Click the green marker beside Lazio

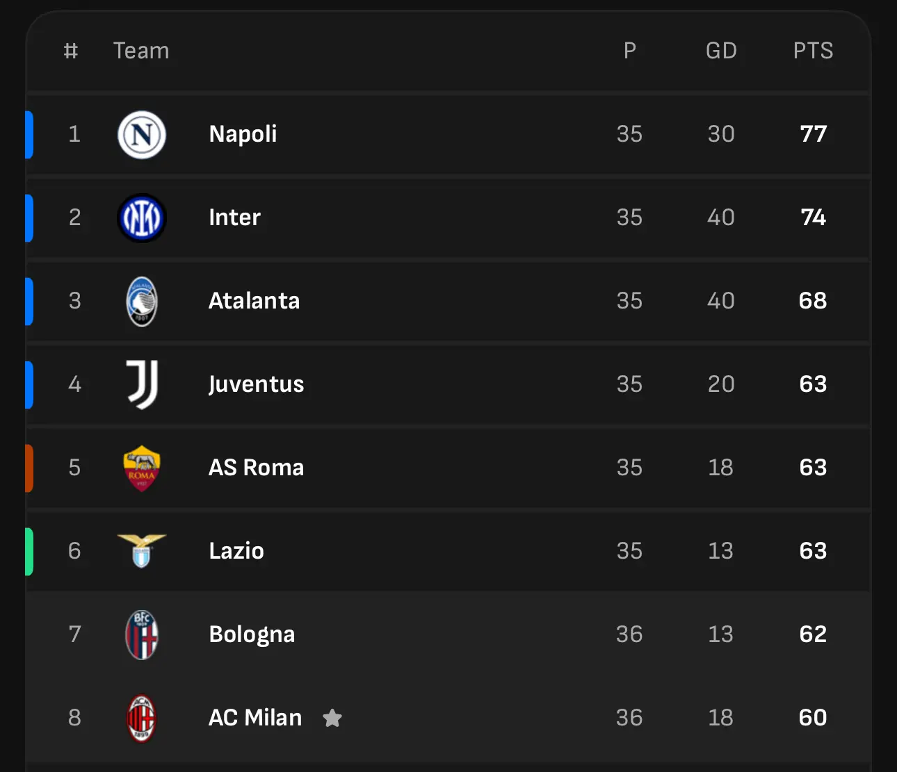[29, 551]
